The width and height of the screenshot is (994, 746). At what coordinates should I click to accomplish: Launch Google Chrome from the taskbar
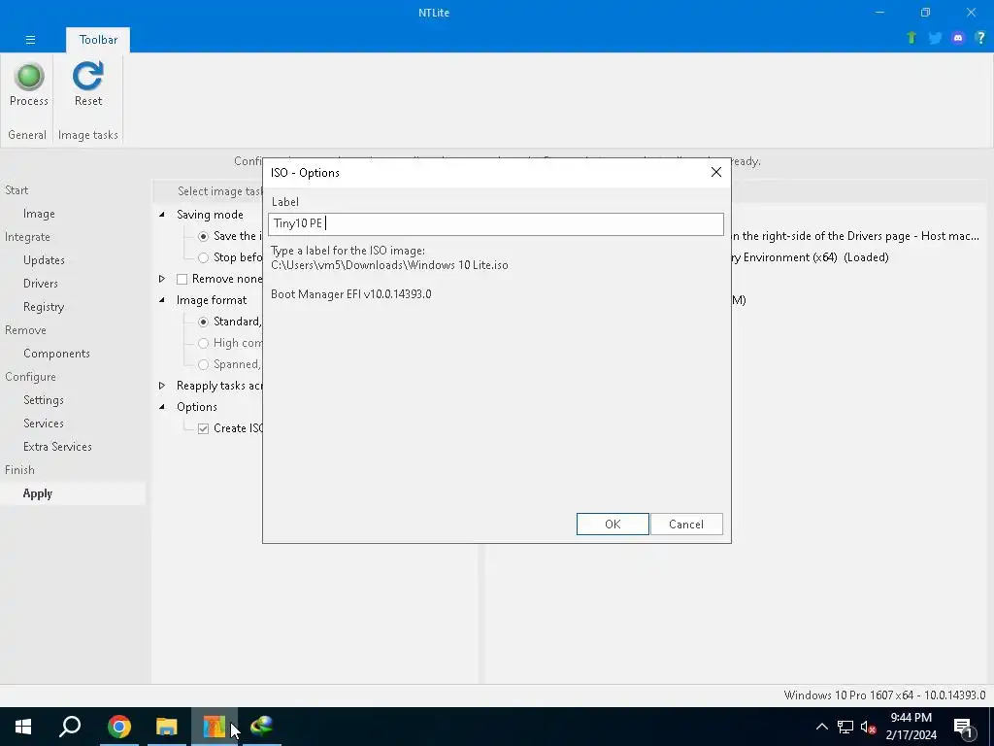click(x=118, y=727)
